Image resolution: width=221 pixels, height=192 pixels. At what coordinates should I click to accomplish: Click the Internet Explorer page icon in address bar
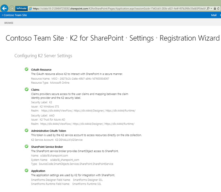coord(30,9)
